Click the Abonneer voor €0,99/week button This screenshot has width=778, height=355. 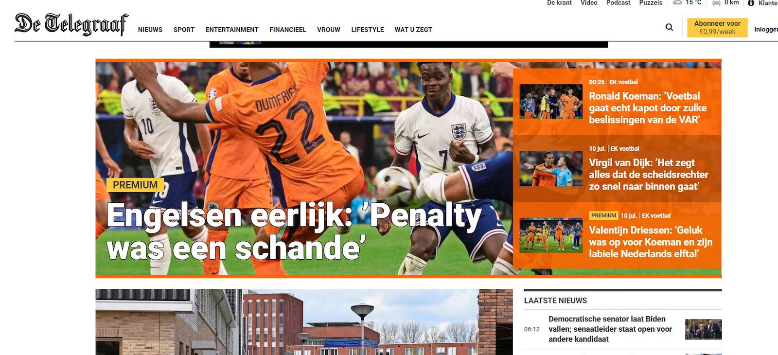click(x=717, y=27)
